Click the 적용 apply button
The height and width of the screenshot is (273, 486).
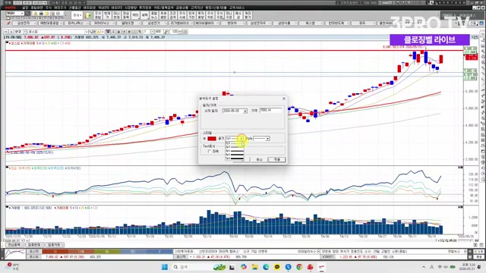coord(276,159)
